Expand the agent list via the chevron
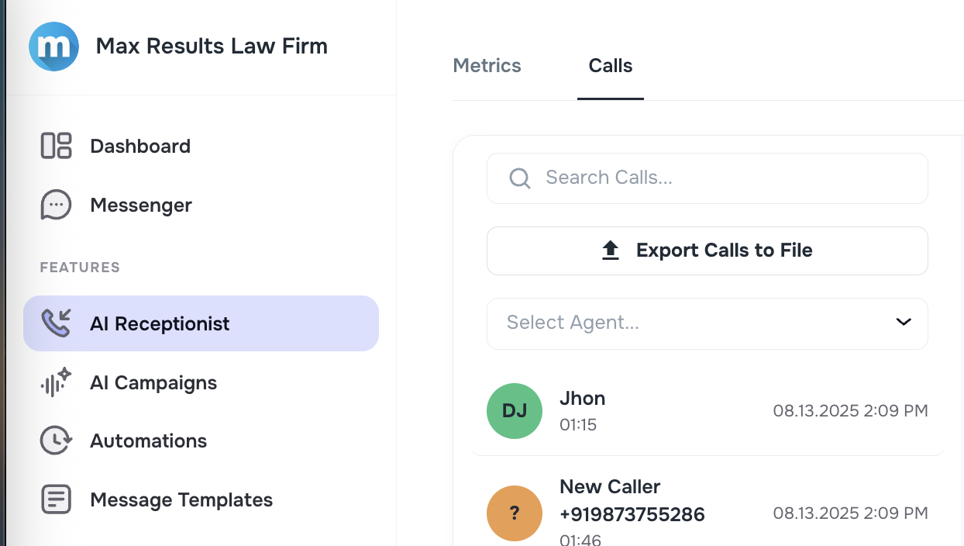Screen dimensions: 964x546 pyautogui.click(x=904, y=322)
